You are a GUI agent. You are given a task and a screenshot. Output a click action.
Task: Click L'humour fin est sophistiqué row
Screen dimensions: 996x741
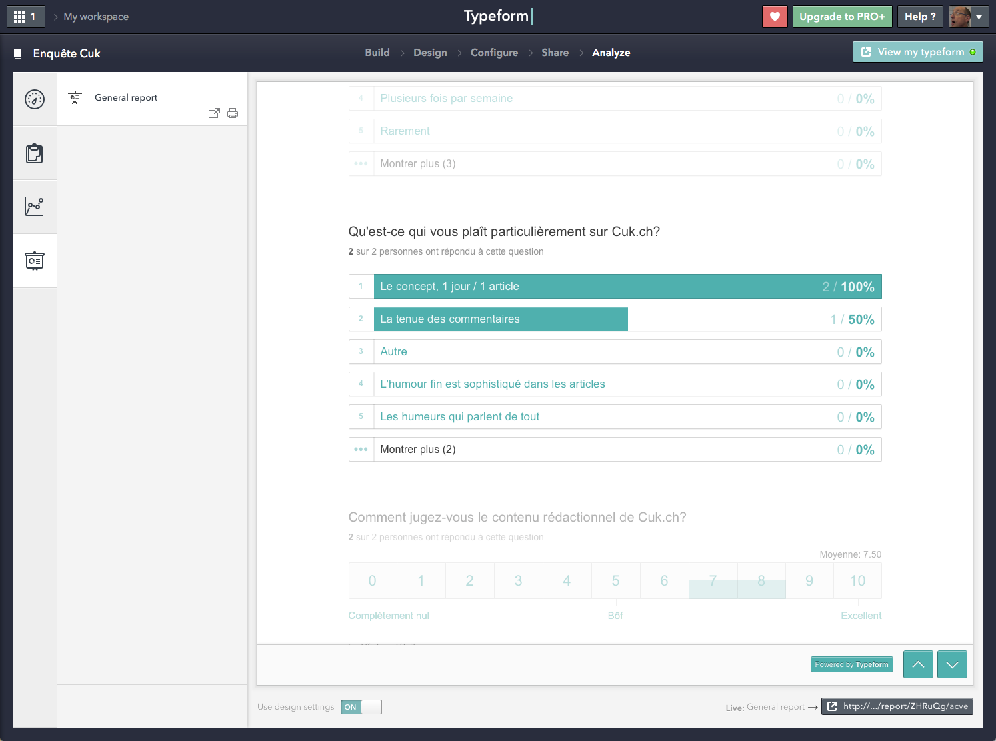tap(615, 384)
